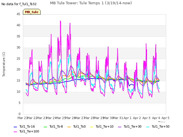The image size is (183, 137).
Task: Click the 40 y-axis tick label
Action: click(x=18, y=25)
